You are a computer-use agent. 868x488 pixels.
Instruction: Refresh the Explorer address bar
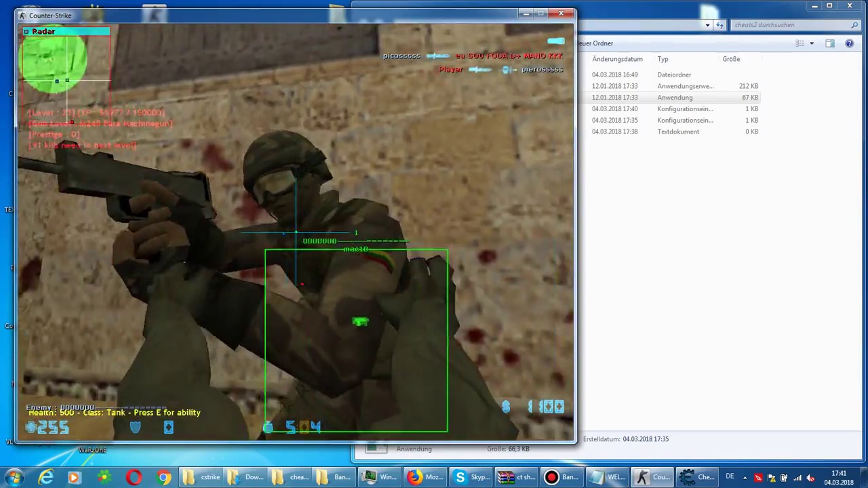tap(719, 25)
